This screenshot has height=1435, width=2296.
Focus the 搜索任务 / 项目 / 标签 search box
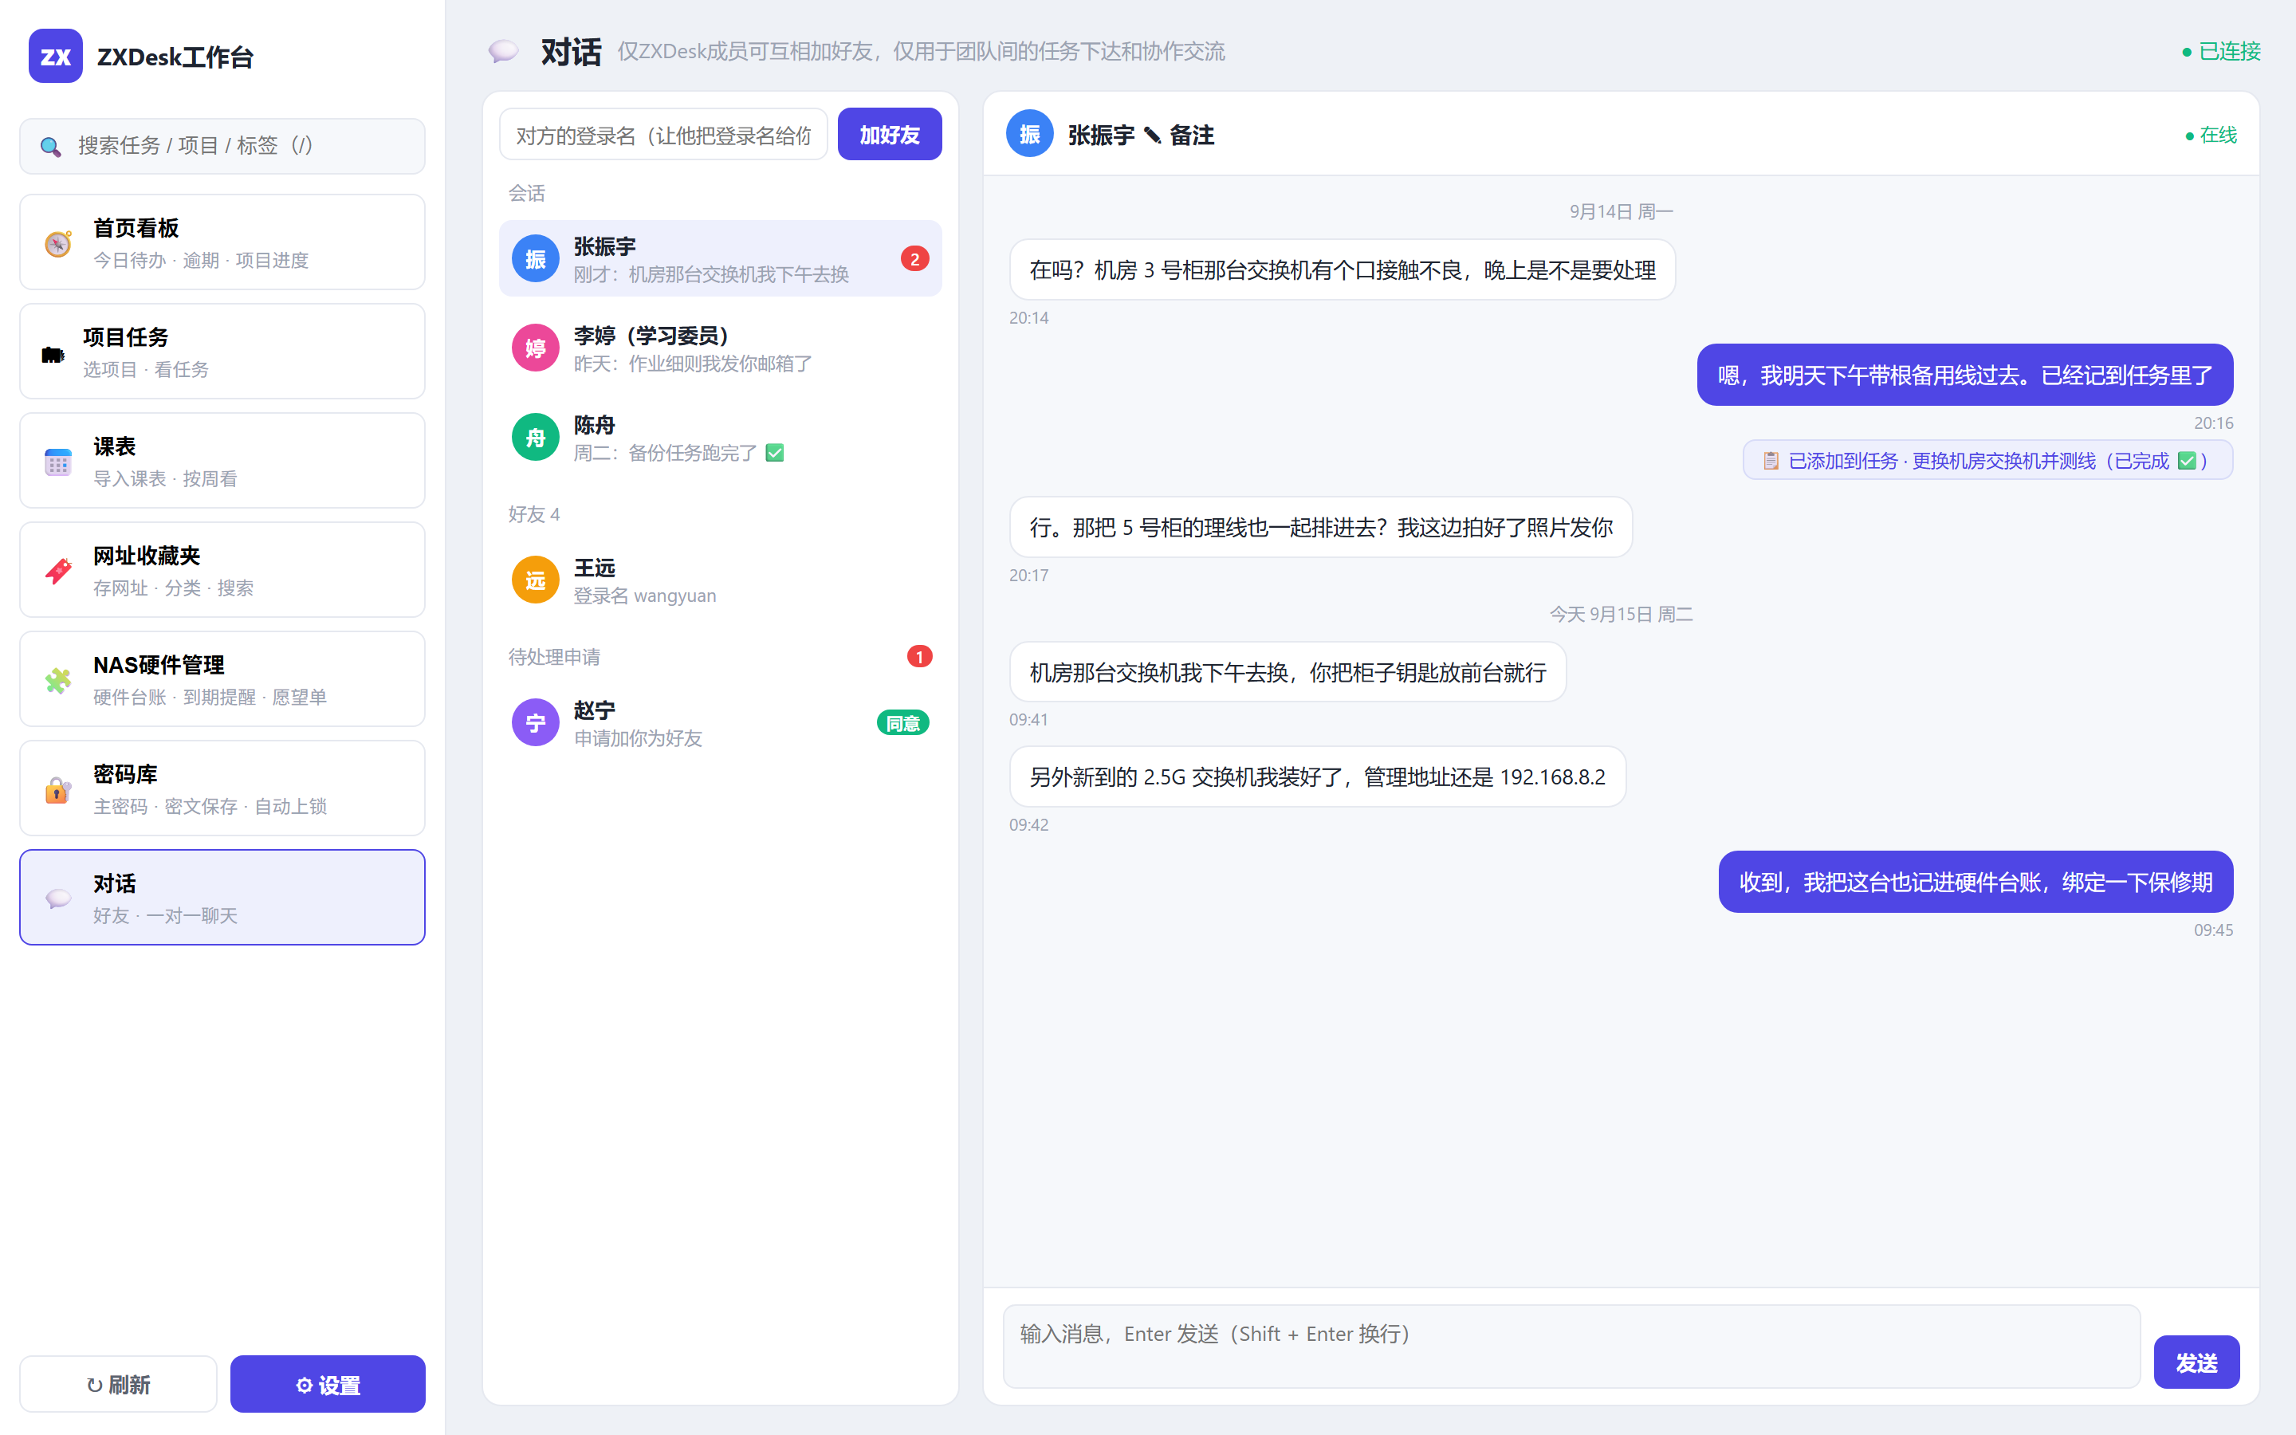pos(222,146)
